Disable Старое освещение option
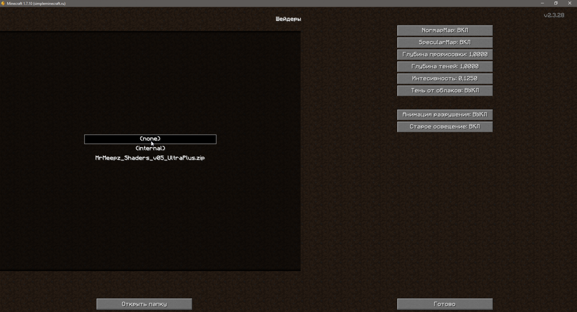This screenshot has height=312, width=577. coord(445,127)
